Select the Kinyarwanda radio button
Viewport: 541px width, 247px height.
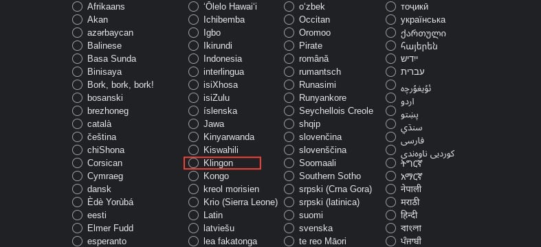coord(194,137)
